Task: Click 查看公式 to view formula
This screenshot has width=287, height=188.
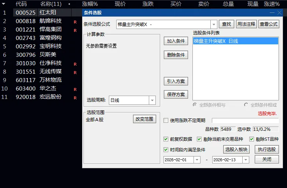Action: (269, 24)
